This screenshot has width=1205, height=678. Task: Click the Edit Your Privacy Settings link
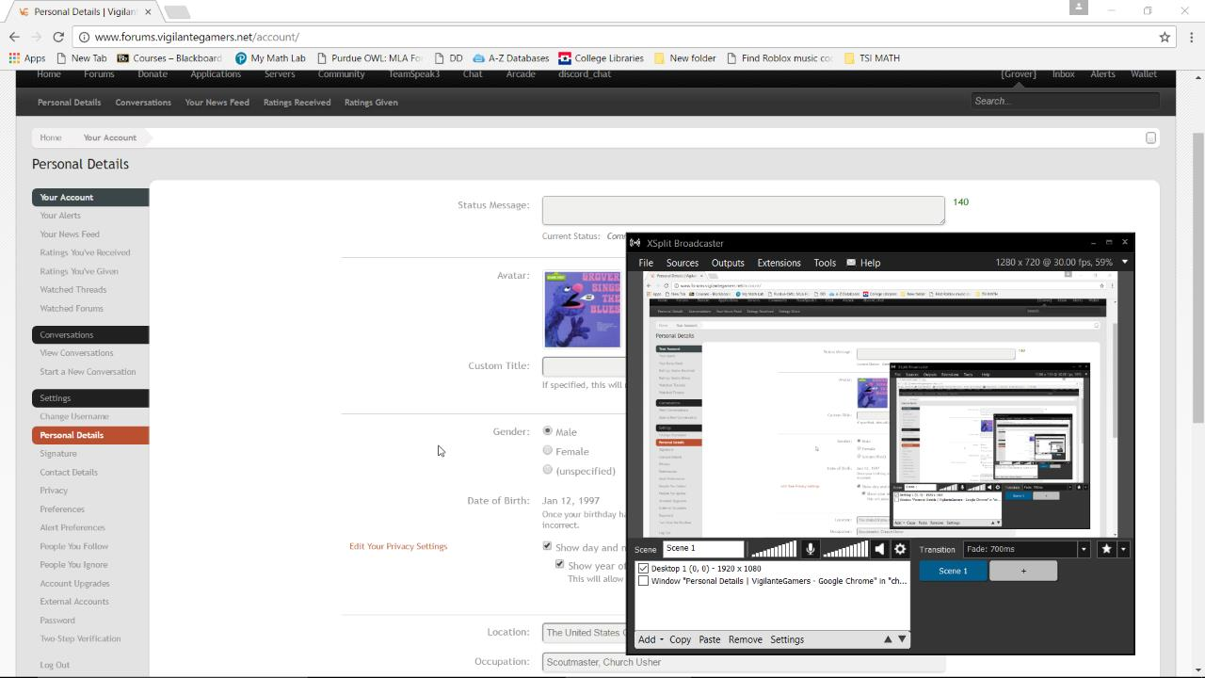click(398, 546)
